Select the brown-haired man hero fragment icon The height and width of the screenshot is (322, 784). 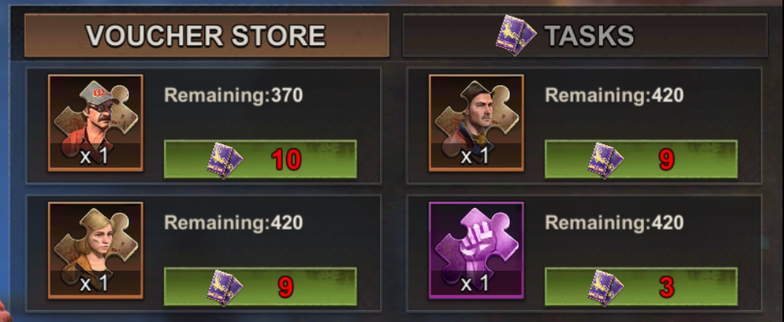coord(476,123)
